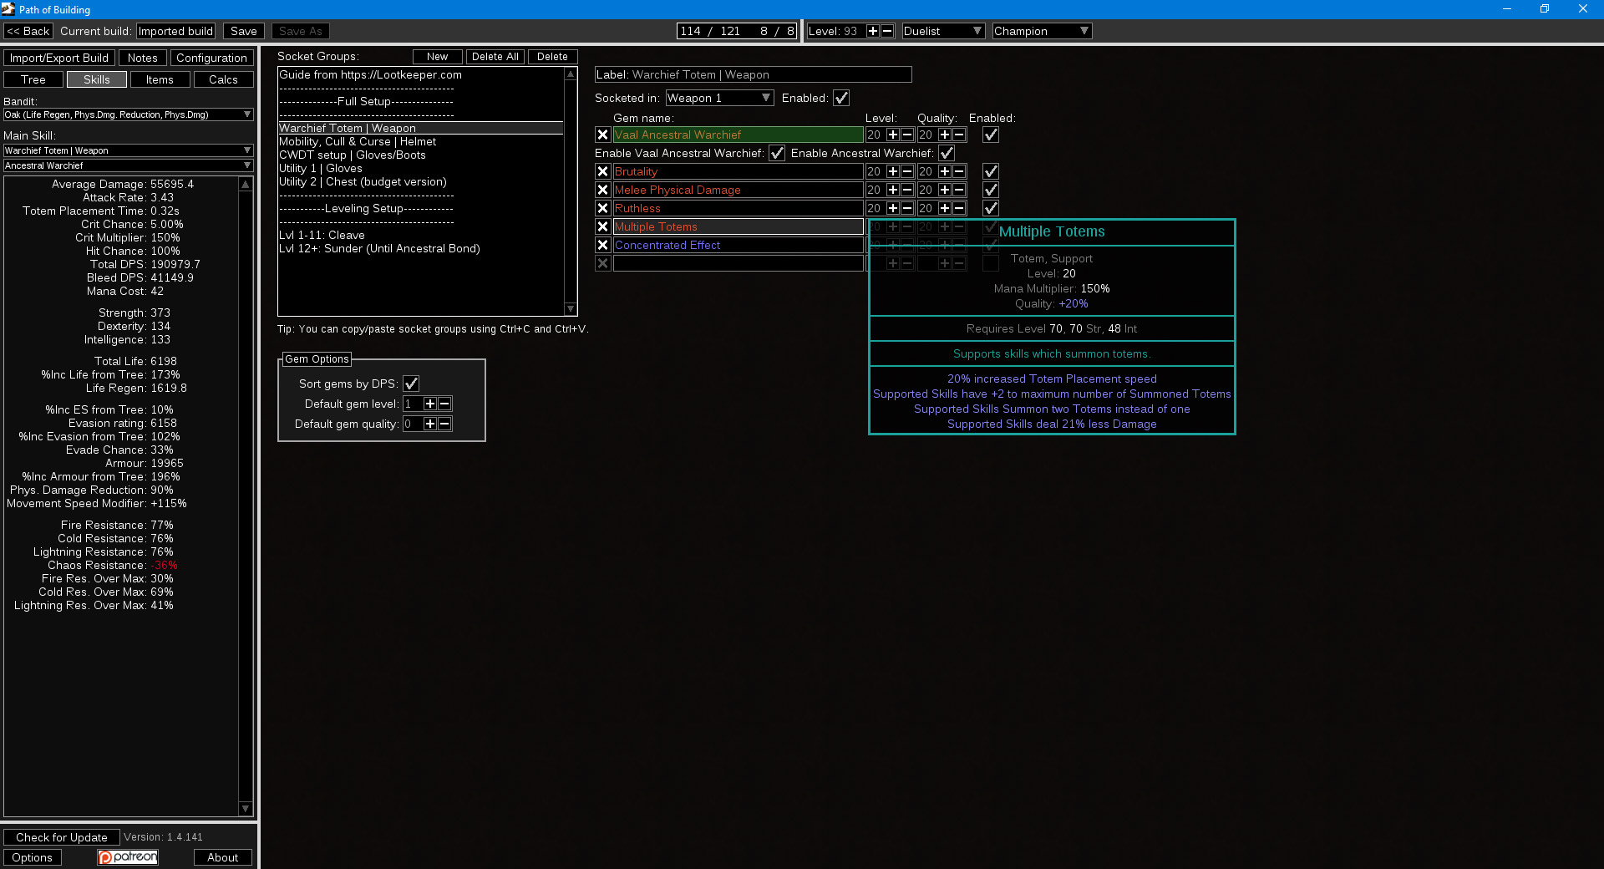The image size is (1604, 869).
Task: Decrease Brutality gem quality
Action: [x=959, y=171]
